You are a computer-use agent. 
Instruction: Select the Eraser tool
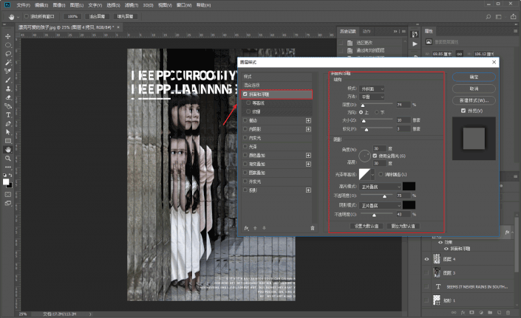tap(8, 97)
